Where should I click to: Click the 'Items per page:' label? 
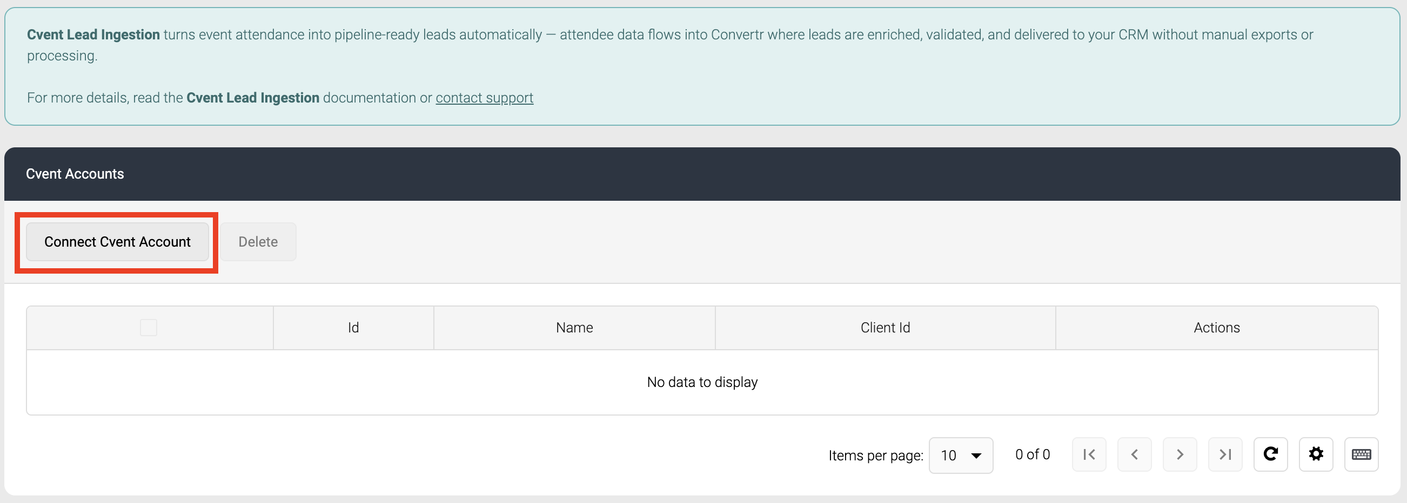pyautogui.click(x=875, y=456)
